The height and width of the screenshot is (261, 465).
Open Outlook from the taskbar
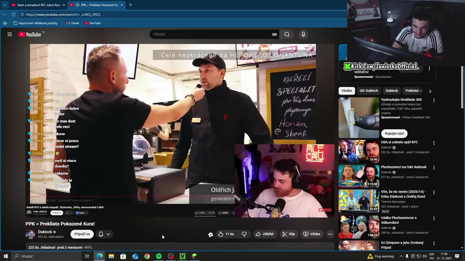135,256
